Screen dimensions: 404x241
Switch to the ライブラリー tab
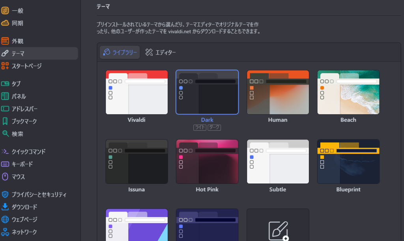click(x=120, y=52)
